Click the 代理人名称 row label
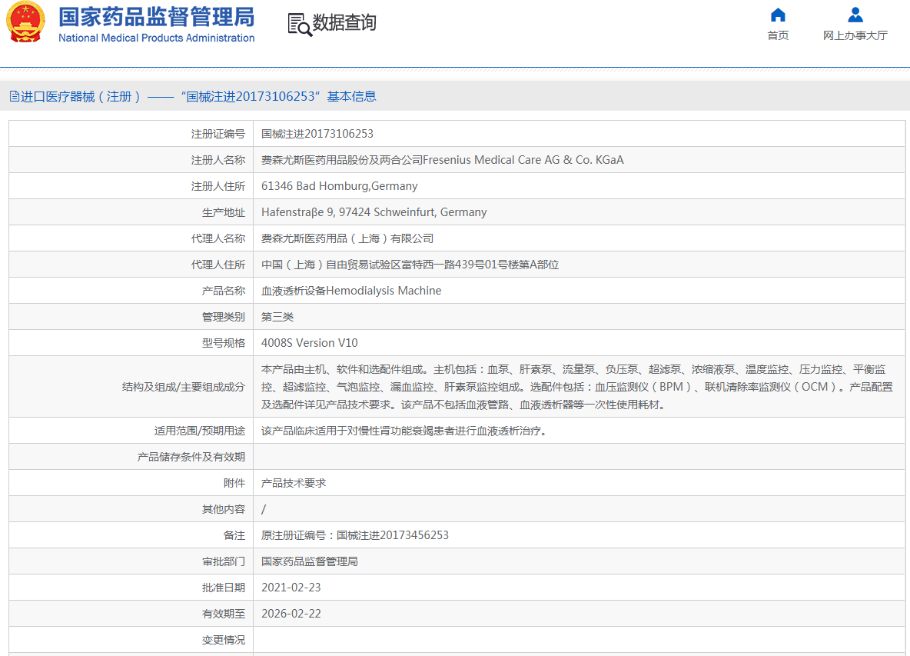The width and height of the screenshot is (910, 656). tap(218, 238)
